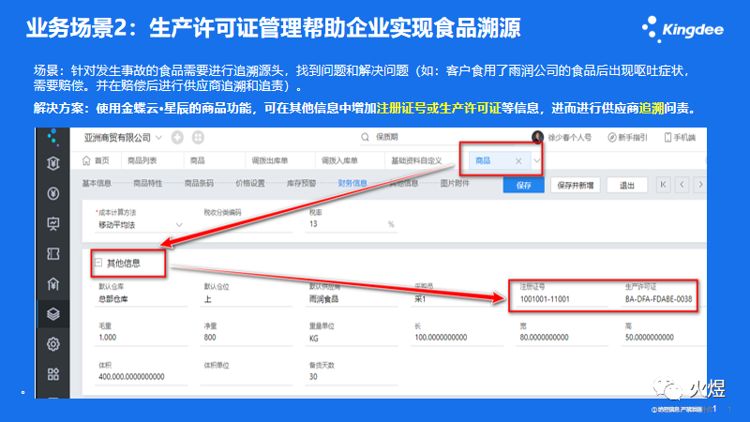Open the presentation chart sidebar icon
Viewport: 750px width, 422px height.
tap(53, 223)
